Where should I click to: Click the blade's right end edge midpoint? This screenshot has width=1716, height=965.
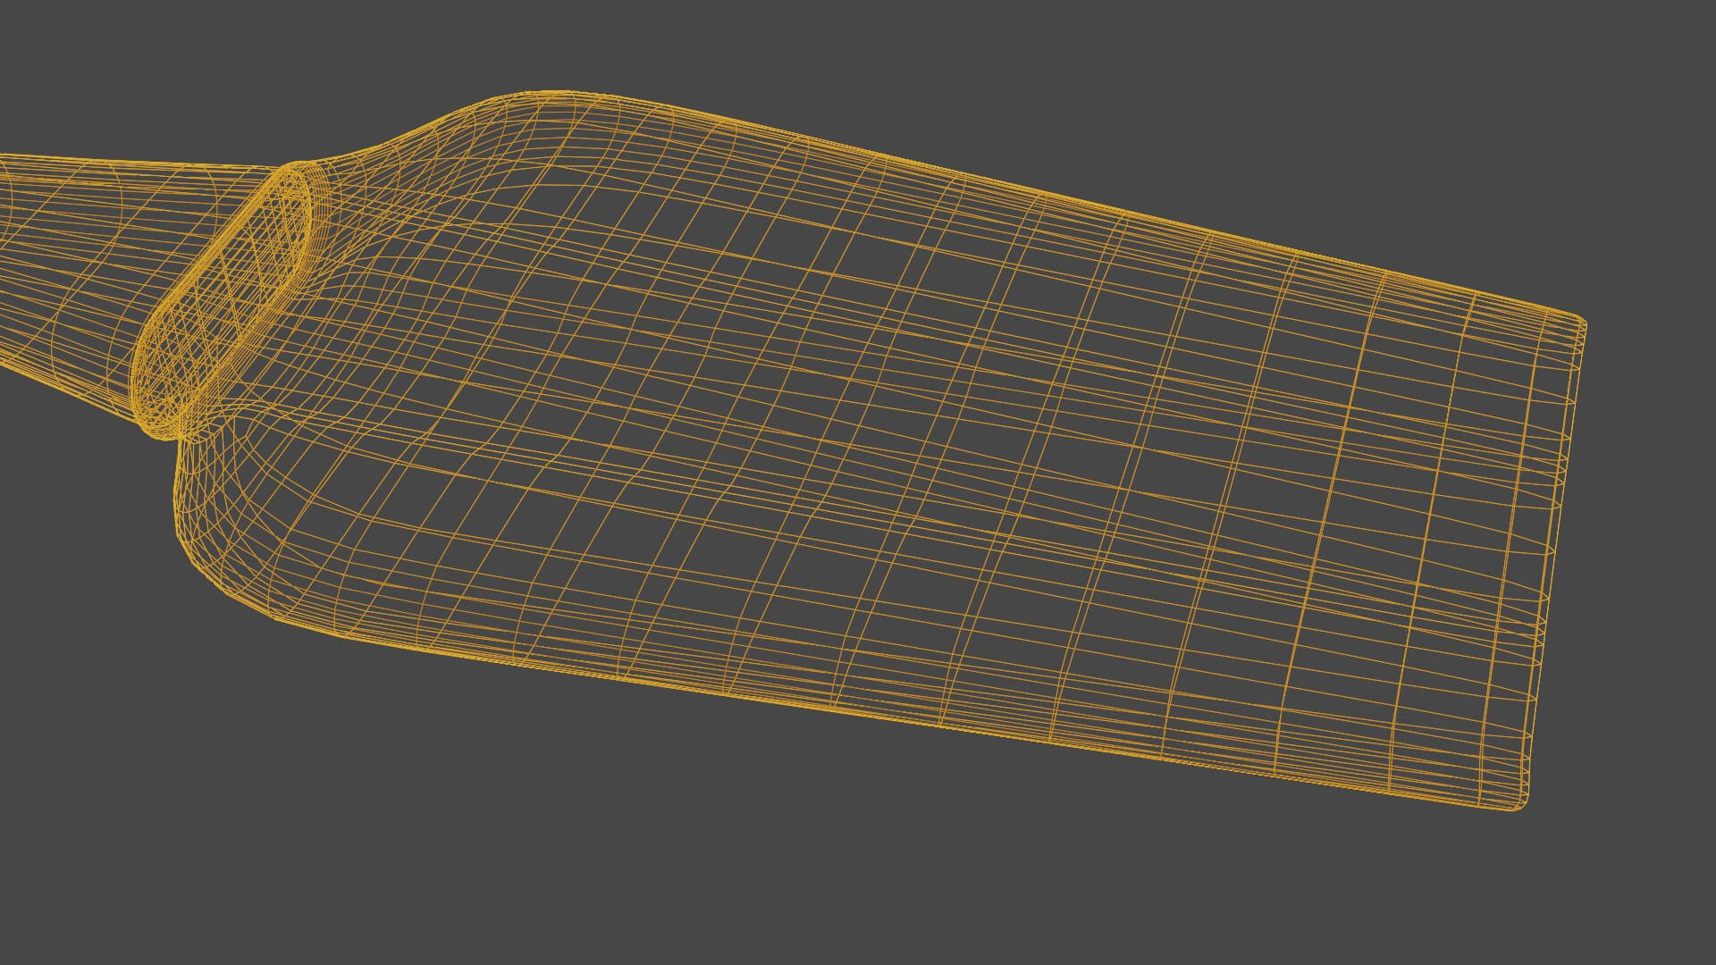(x=1551, y=563)
